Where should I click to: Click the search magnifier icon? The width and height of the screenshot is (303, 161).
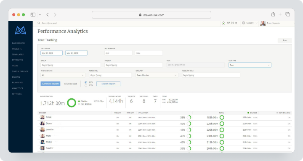point(39,23)
